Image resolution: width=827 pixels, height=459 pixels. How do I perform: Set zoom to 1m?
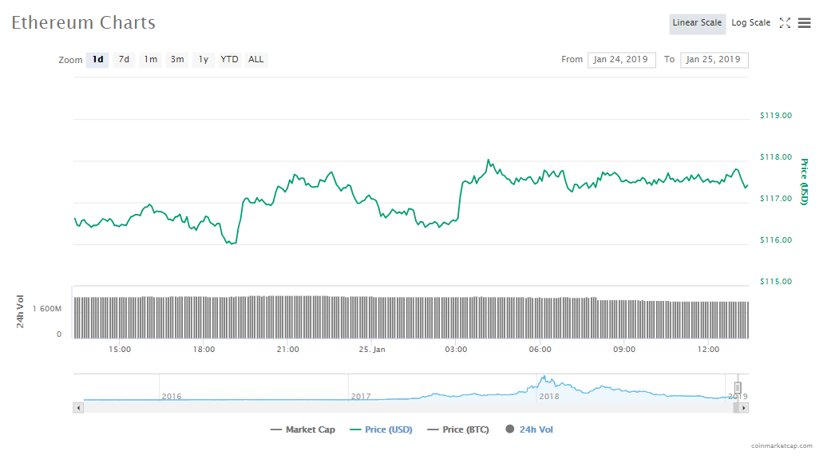tap(150, 60)
